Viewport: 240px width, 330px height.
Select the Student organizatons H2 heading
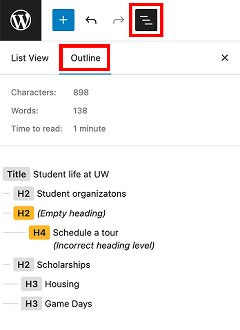tap(69, 194)
